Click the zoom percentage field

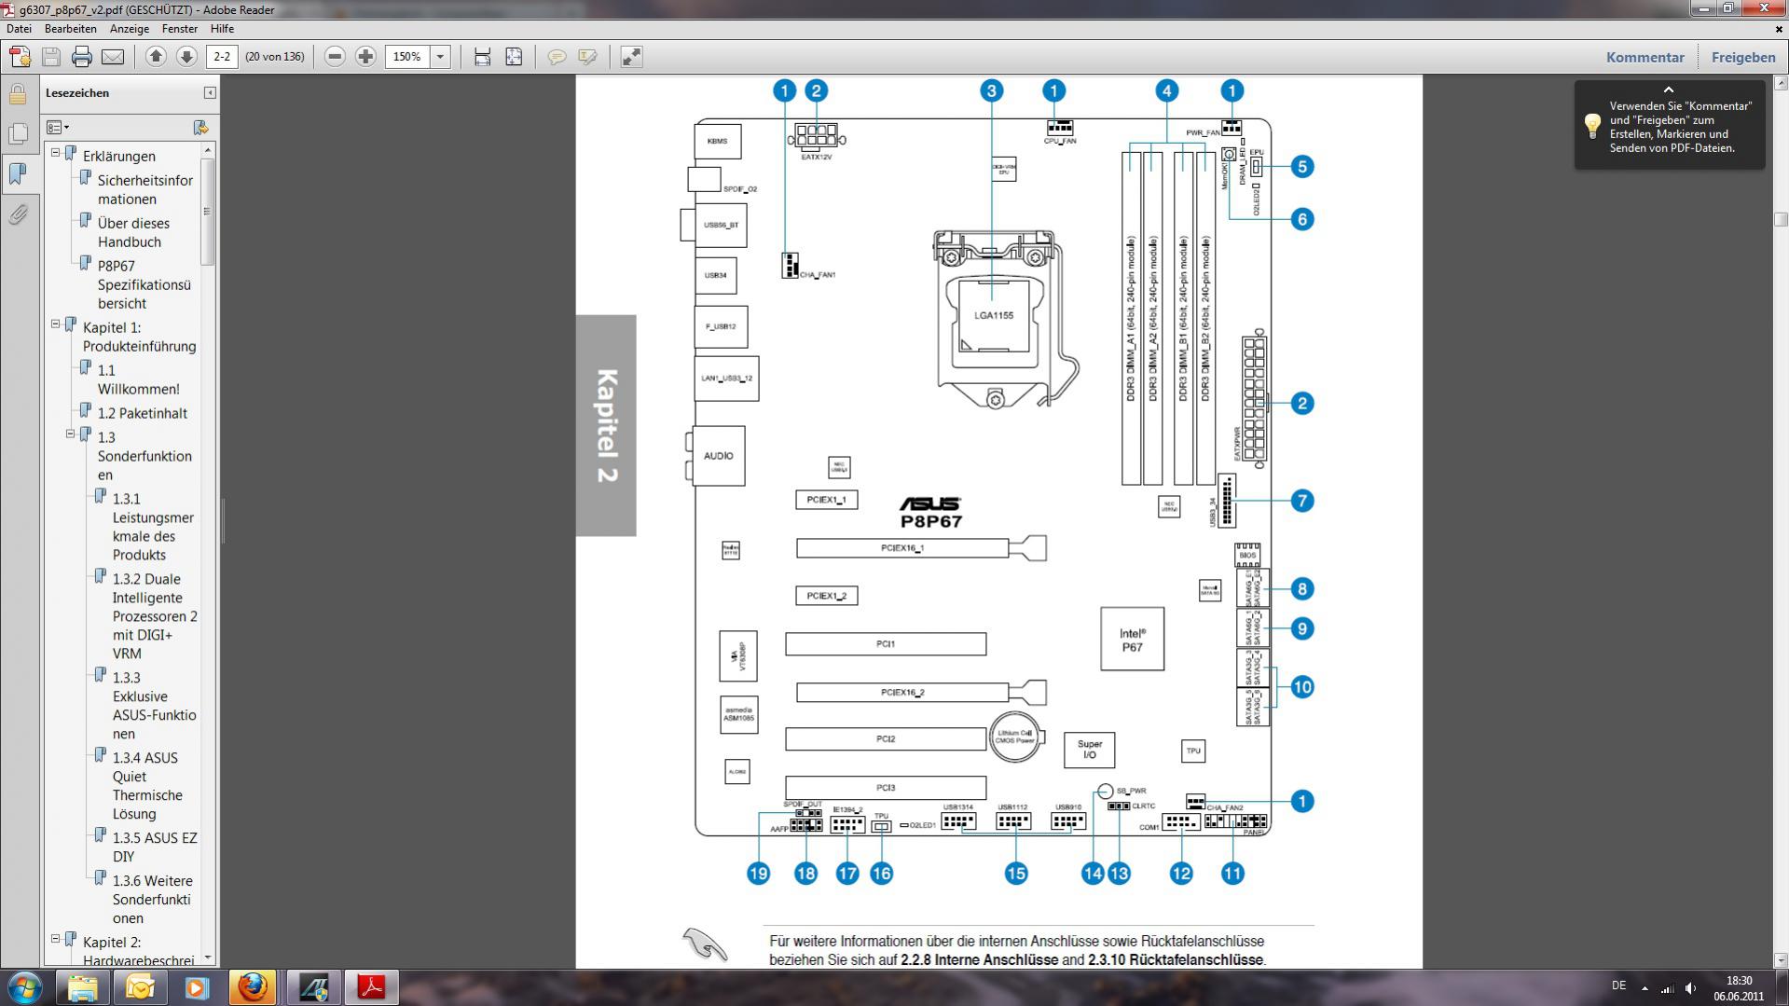pos(407,57)
